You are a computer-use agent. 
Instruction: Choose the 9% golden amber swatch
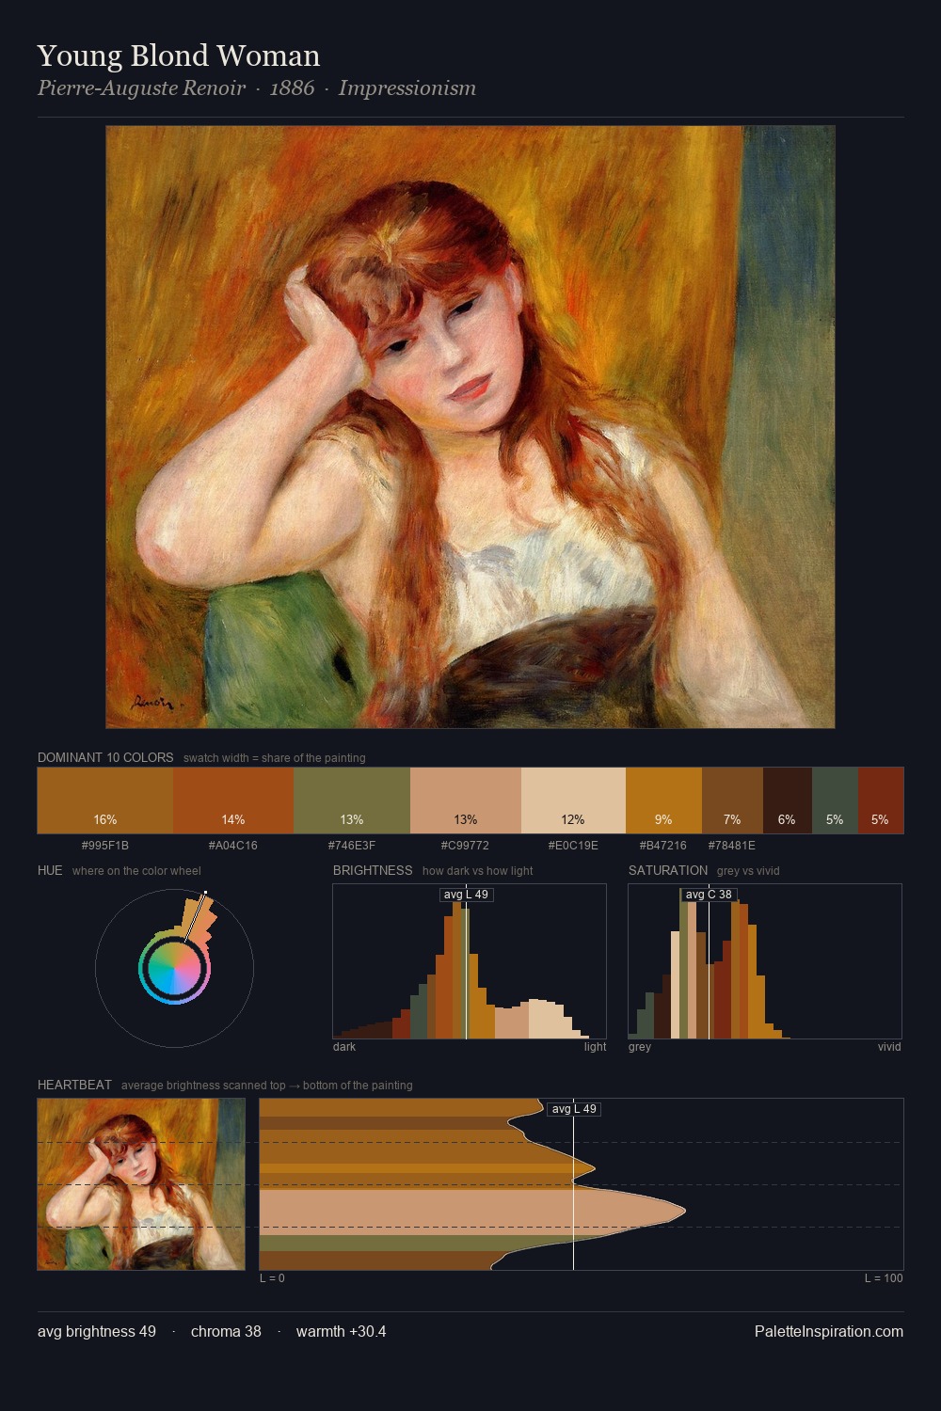point(663,801)
